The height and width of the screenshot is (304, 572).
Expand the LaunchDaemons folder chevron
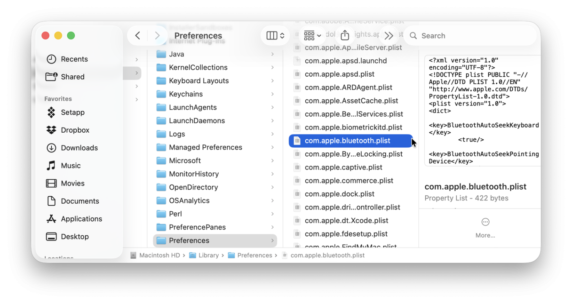pos(272,121)
